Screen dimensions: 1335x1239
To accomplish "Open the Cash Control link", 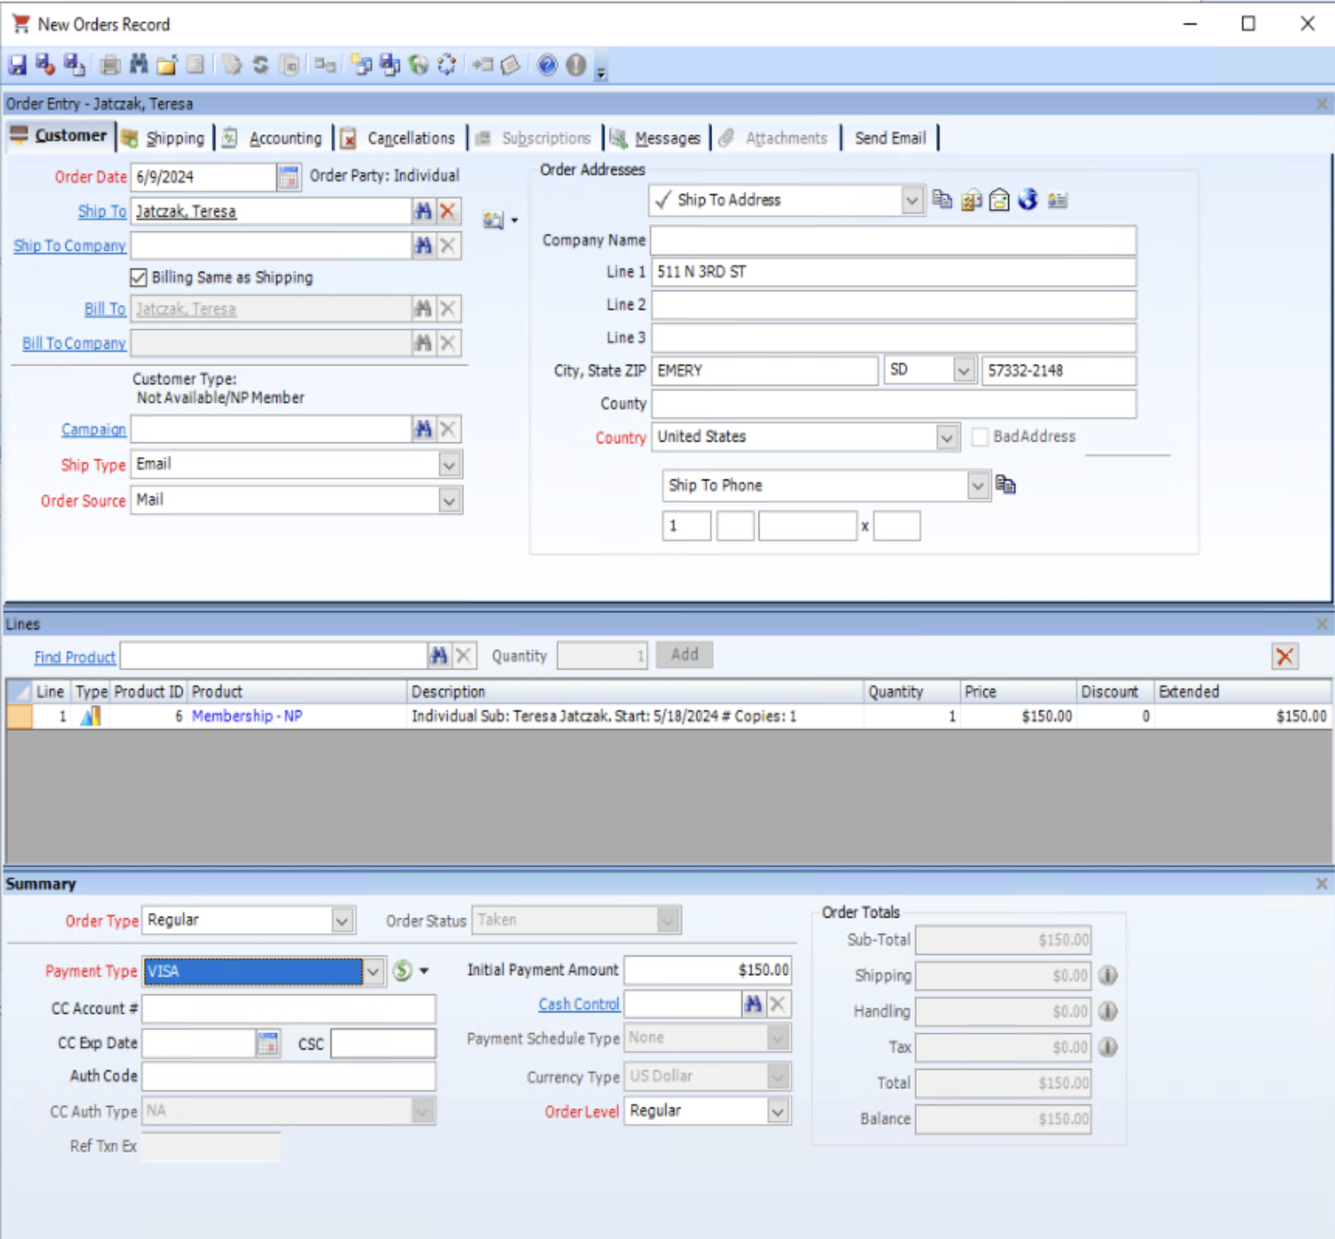I will point(579,1003).
